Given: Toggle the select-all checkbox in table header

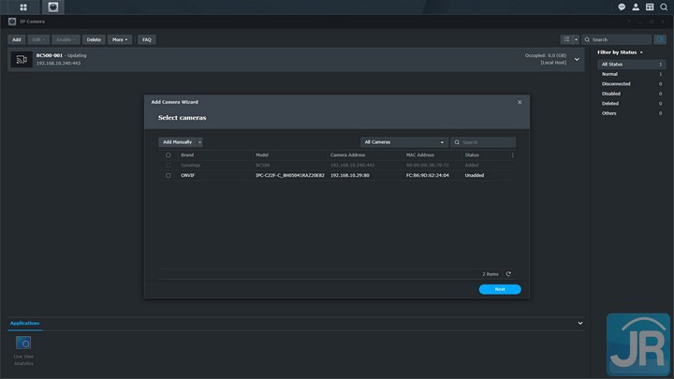Looking at the screenshot, I should click(168, 154).
